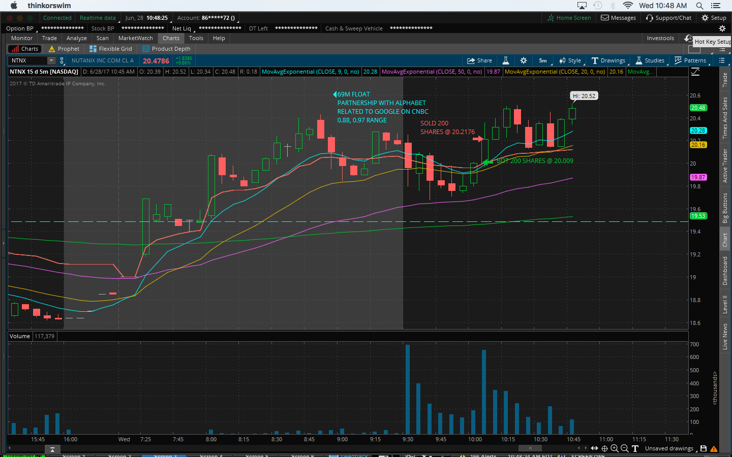The width and height of the screenshot is (732, 457).
Task: Select the Chart side panel tab
Action: point(725,240)
